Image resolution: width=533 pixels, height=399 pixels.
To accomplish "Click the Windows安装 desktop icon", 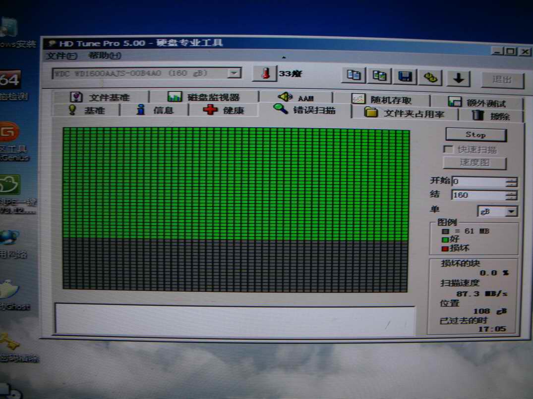I will click(x=8, y=27).
